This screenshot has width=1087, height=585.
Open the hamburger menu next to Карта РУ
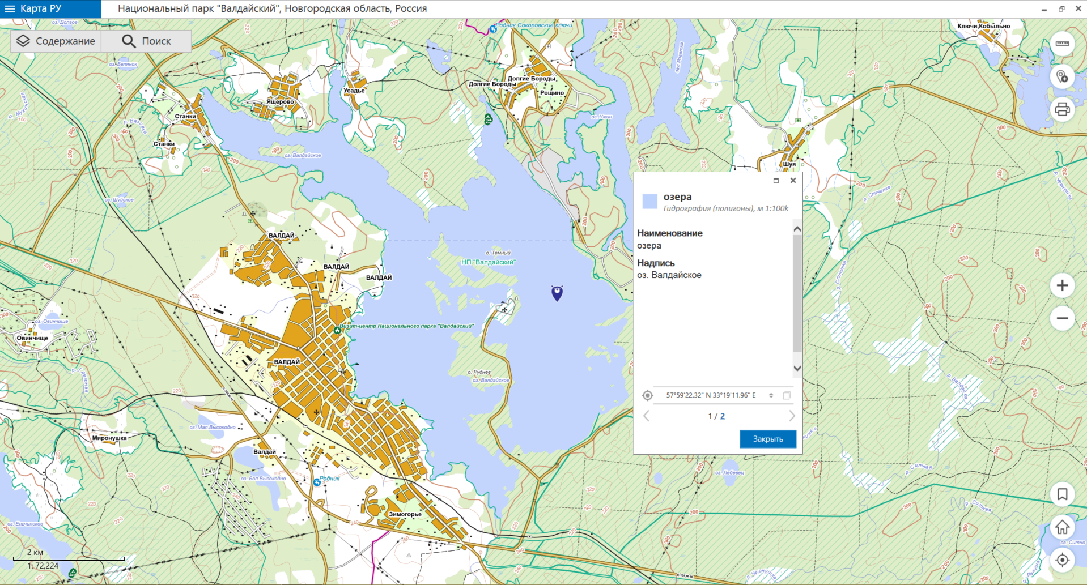[x=10, y=9]
